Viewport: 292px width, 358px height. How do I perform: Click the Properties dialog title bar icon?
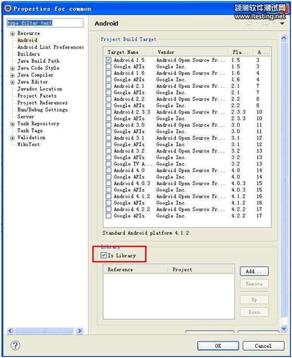tap(8, 8)
